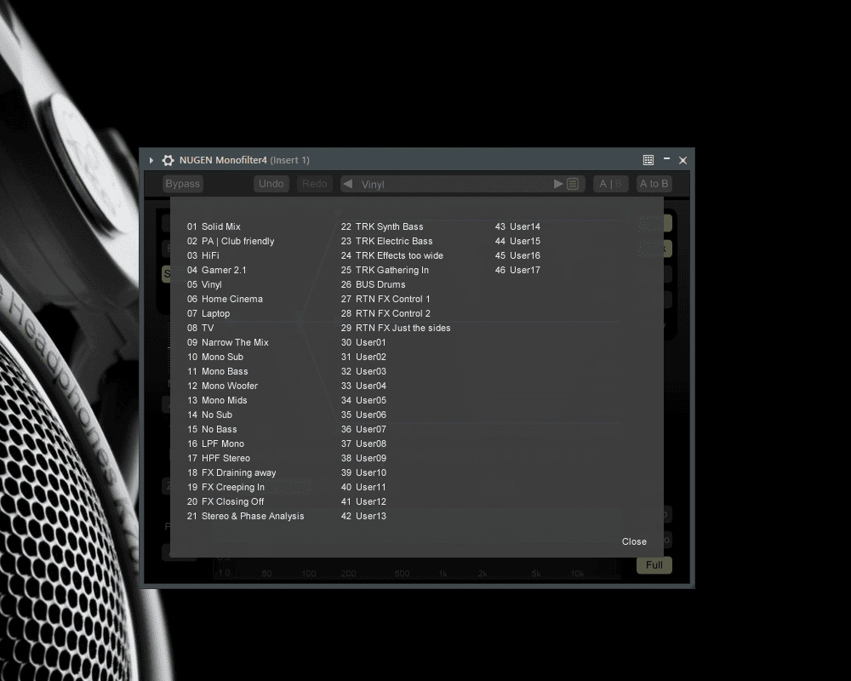The image size is (851, 681).
Task: Toggle the A | B comparison
Action: tap(610, 184)
